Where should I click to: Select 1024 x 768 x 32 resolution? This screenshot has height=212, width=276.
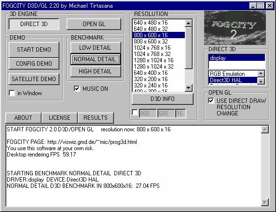coord(159,54)
